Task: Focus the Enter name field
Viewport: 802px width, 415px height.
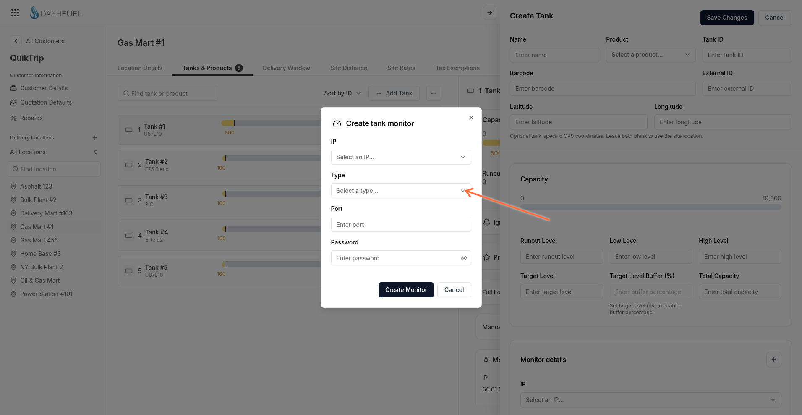Action: tap(554, 55)
